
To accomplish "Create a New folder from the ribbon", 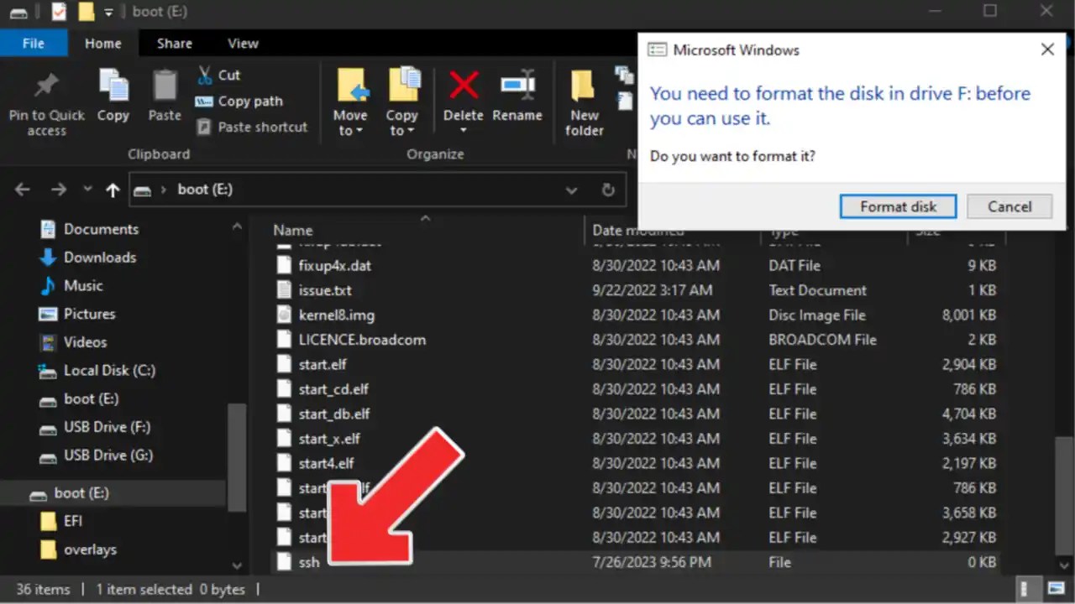I will (585, 102).
